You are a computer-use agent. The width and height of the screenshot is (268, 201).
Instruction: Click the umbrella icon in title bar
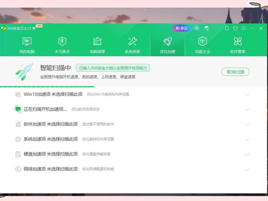207,28
